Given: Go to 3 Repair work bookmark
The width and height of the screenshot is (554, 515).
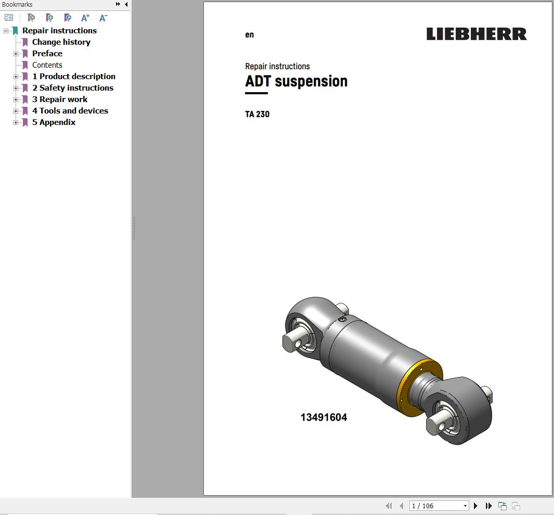Looking at the screenshot, I should click(x=60, y=99).
